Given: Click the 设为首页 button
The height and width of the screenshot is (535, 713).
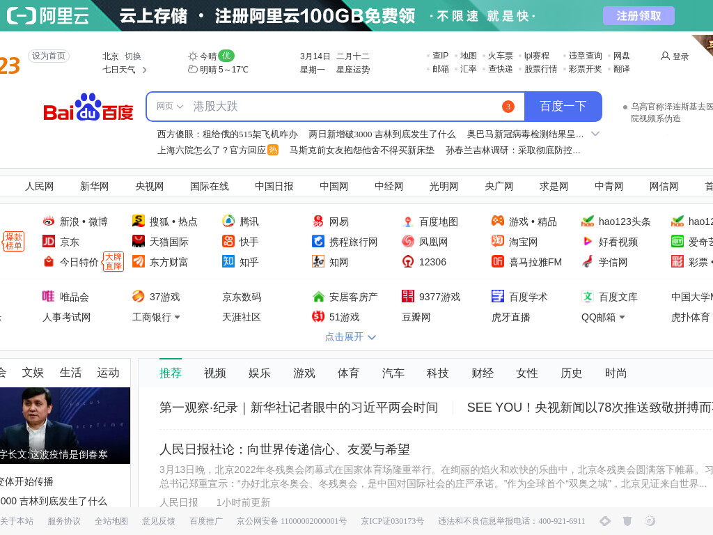Looking at the screenshot, I should 49,56.
